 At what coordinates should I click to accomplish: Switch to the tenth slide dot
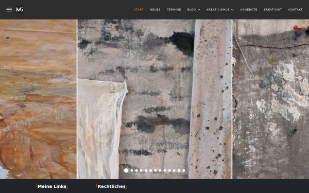169,170
